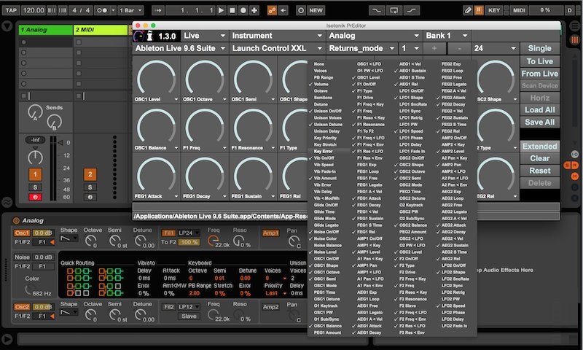Screen dimensions: 583x350
Task: Click the OSC1 Level knob
Action: tap(156, 77)
